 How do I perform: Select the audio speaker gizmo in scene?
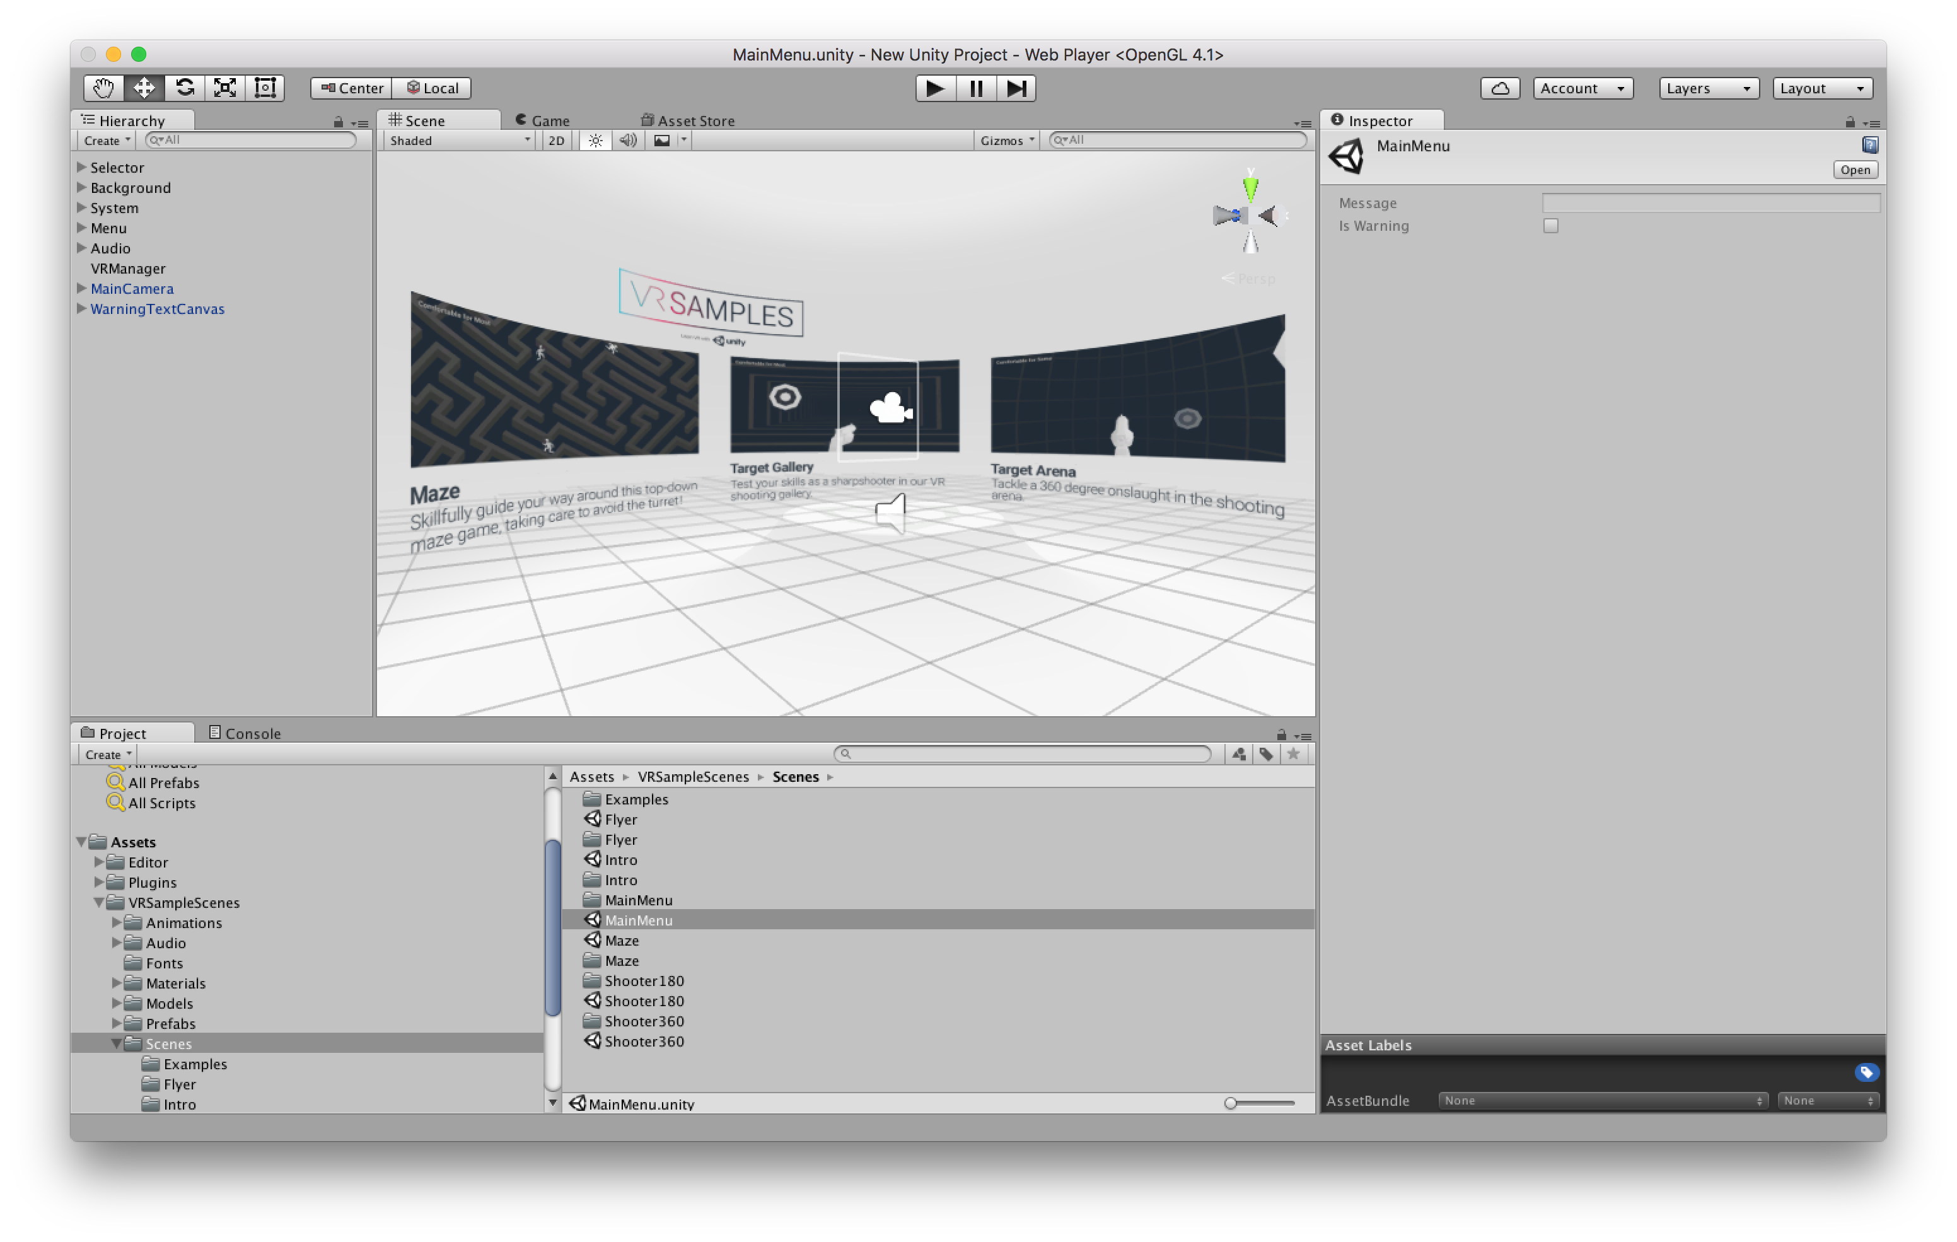point(890,513)
